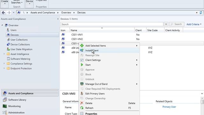This screenshot has width=204, height=115.
Task: Expand Endpoint Protection folder
Action: [4, 68]
